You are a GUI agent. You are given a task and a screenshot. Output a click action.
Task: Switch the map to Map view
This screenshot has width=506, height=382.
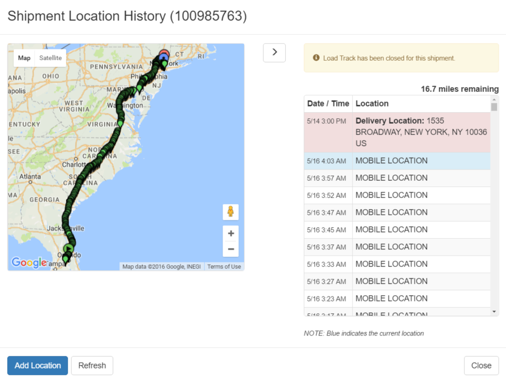tap(24, 58)
